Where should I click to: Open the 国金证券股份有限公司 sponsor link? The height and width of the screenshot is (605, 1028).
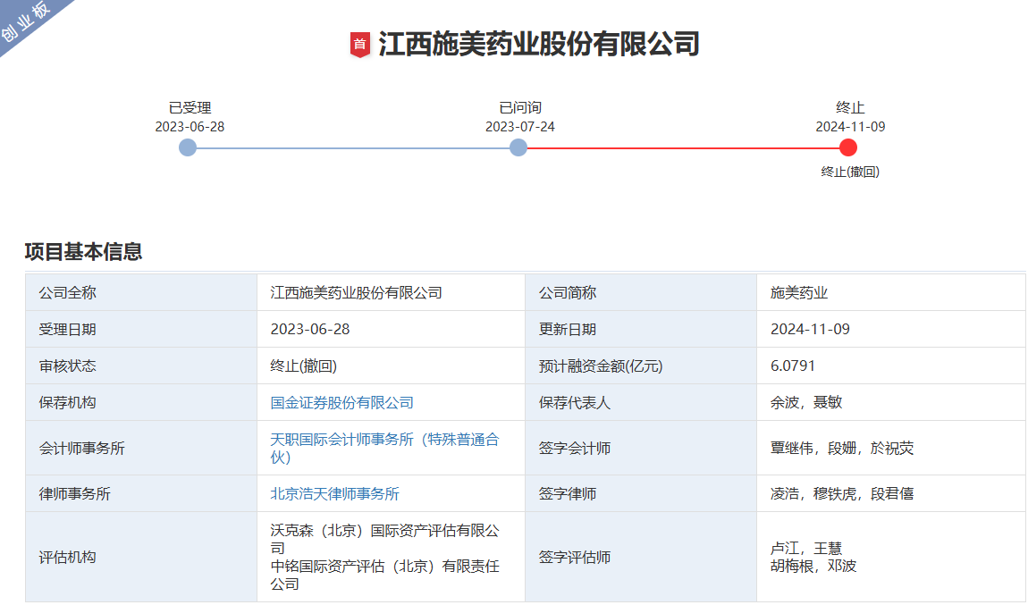pyautogui.click(x=341, y=403)
